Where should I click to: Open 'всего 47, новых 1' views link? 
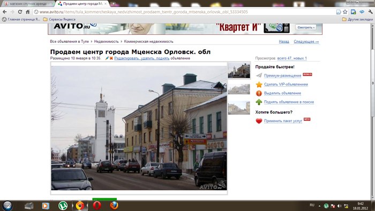292,58
